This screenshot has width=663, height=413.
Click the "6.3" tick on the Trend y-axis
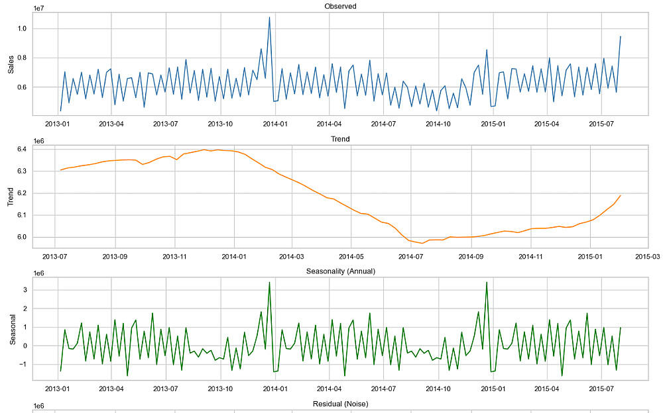(x=22, y=171)
